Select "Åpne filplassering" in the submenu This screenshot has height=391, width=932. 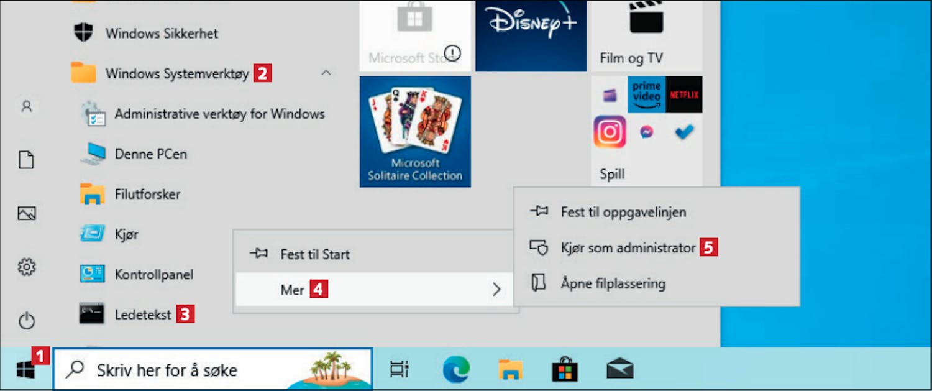click(x=657, y=283)
